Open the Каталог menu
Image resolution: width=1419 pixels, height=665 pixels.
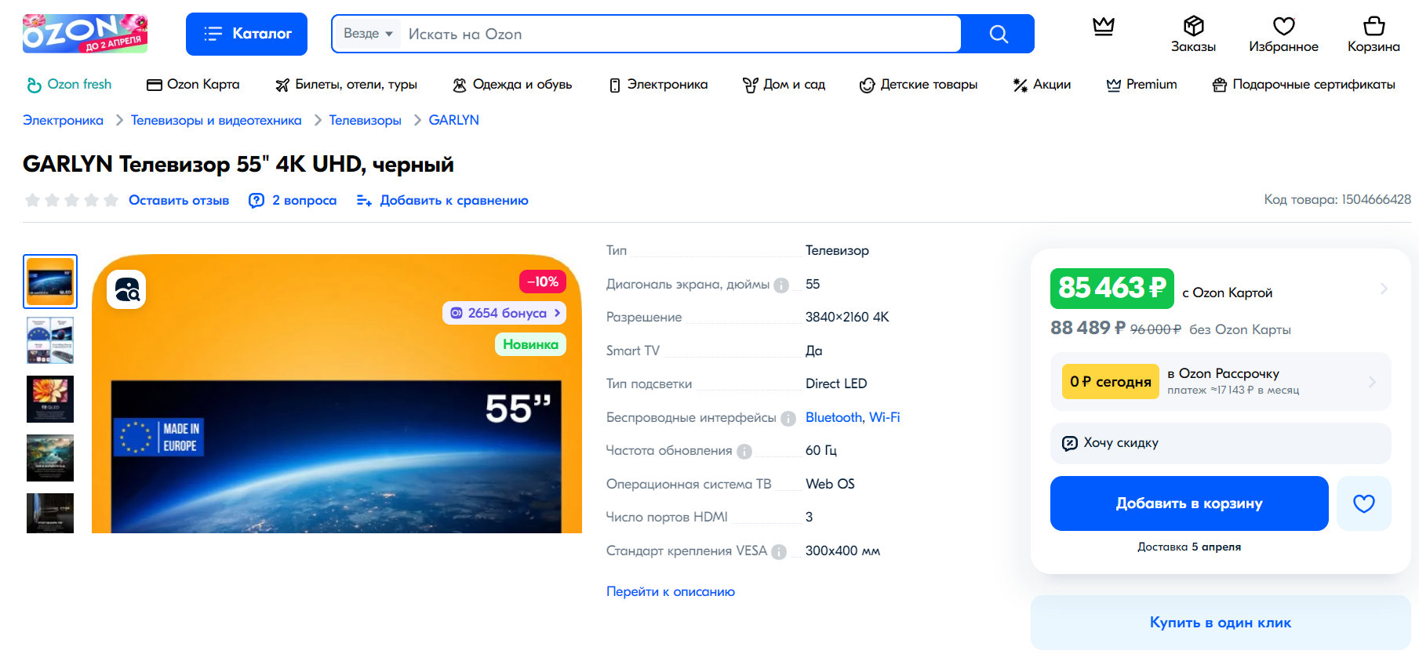click(x=246, y=34)
